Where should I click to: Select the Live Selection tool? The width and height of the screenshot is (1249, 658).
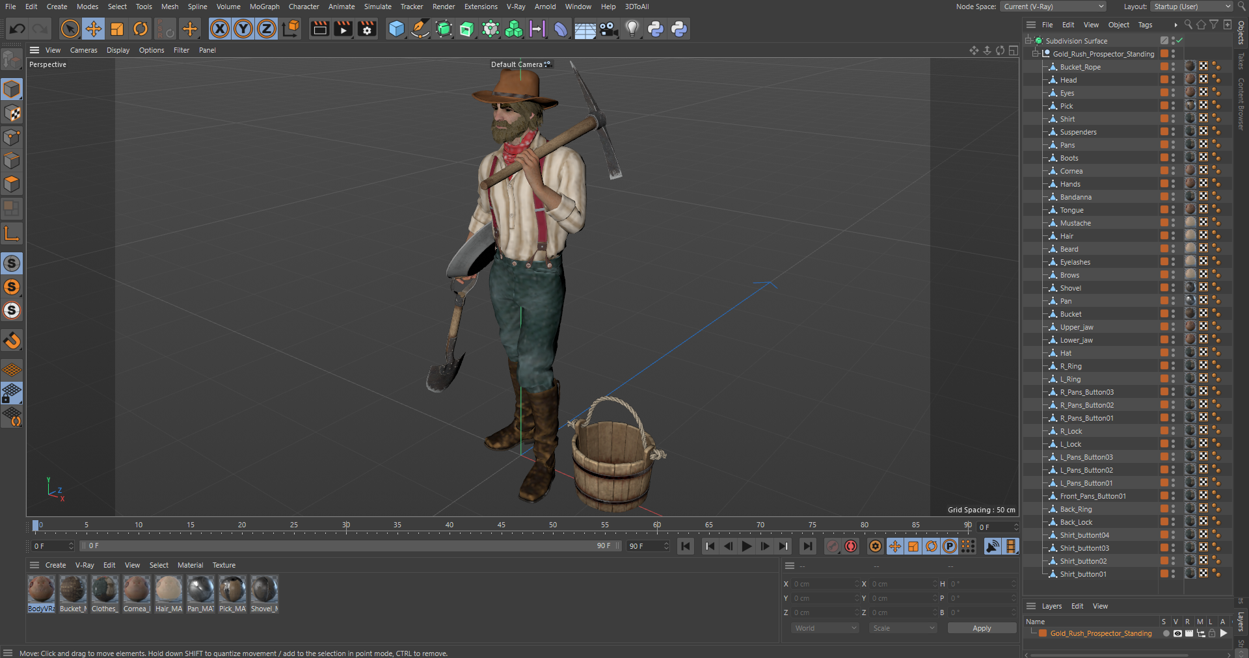[x=70, y=29]
